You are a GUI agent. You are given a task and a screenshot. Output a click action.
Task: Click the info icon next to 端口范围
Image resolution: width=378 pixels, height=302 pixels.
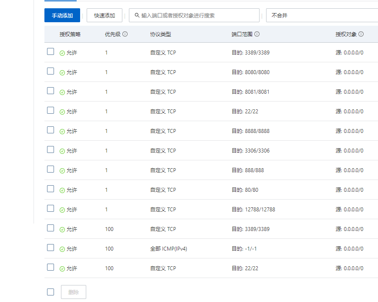257,34
